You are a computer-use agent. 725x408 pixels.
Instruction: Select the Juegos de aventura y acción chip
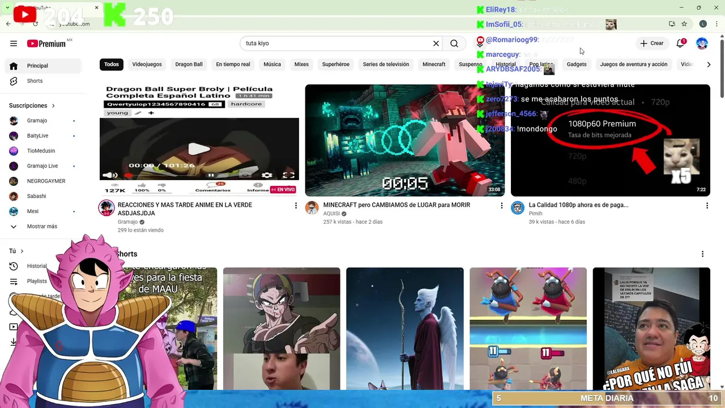click(x=634, y=65)
